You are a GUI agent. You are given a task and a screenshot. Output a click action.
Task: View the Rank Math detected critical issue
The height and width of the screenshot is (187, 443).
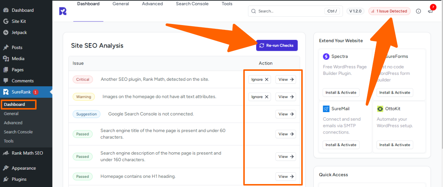click(286, 79)
